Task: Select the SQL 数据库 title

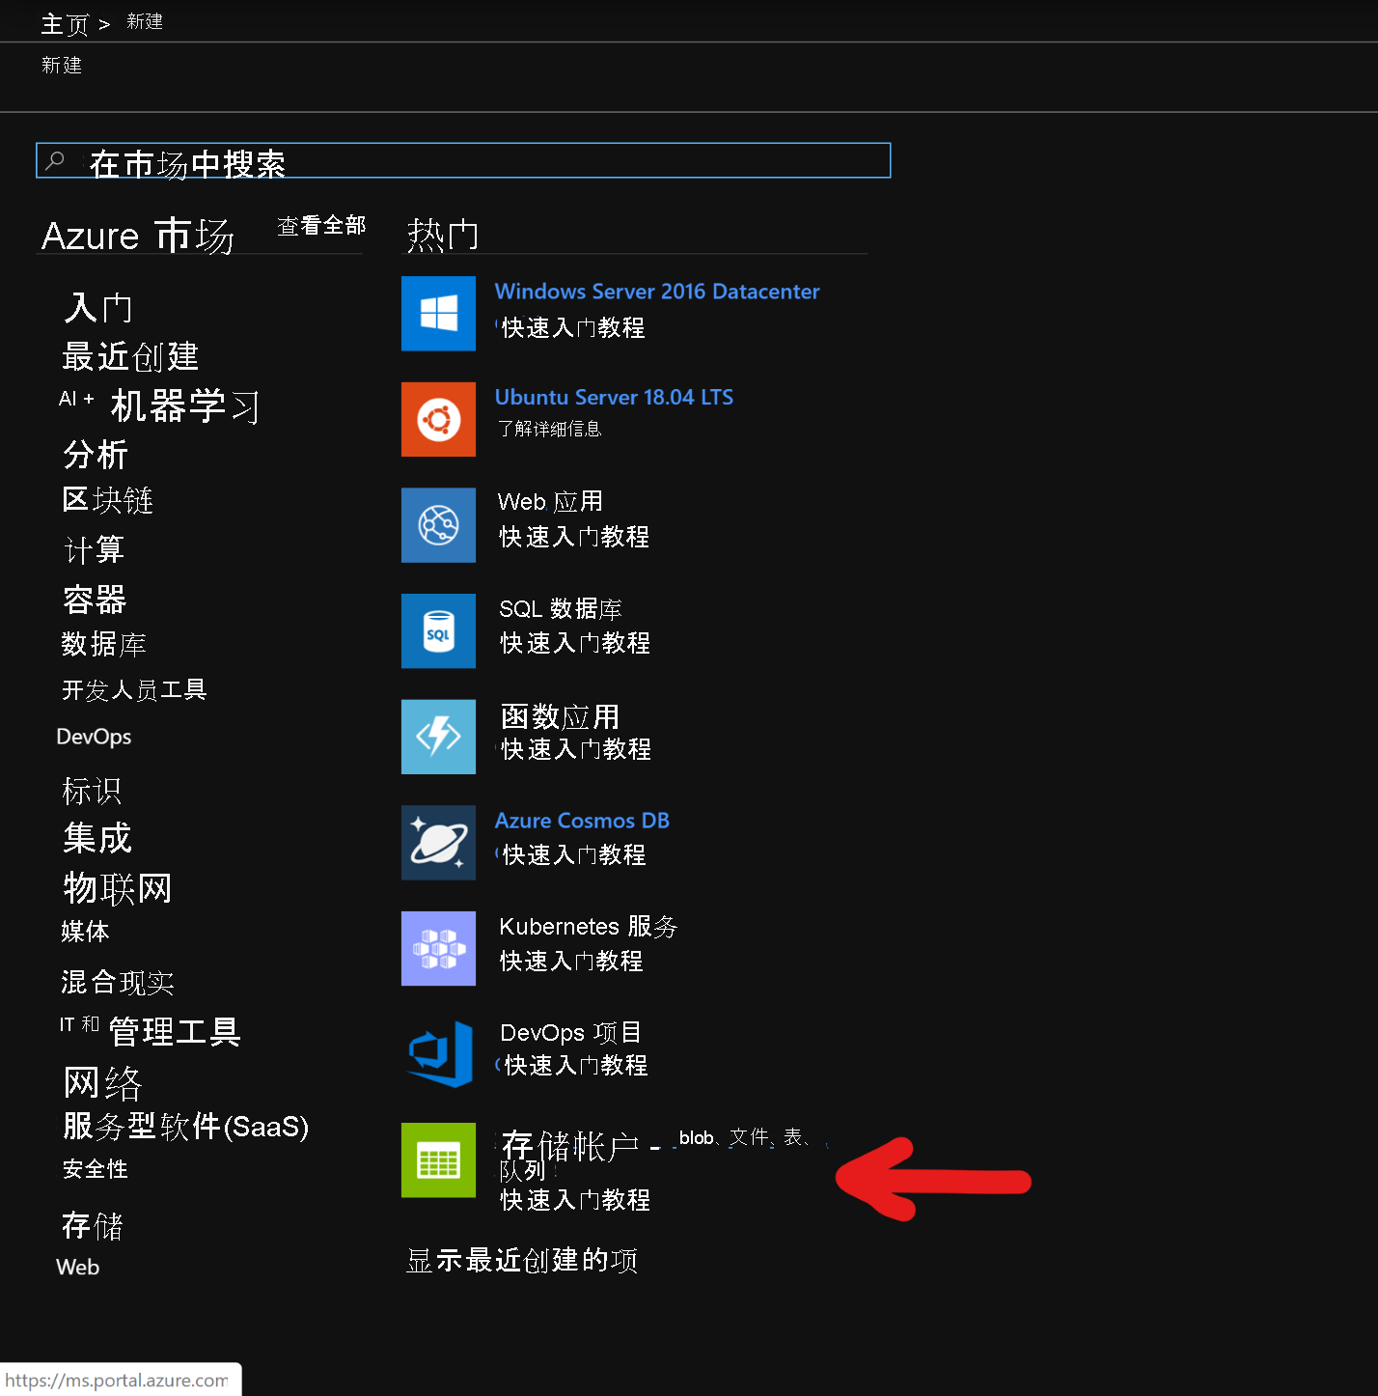Action: (561, 609)
